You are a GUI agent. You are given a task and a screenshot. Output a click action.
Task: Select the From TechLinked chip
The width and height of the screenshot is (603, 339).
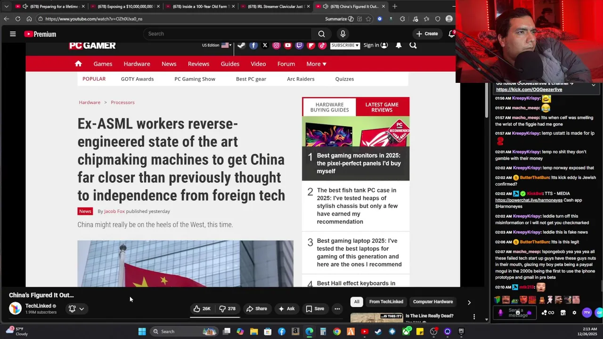click(x=386, y=302)
